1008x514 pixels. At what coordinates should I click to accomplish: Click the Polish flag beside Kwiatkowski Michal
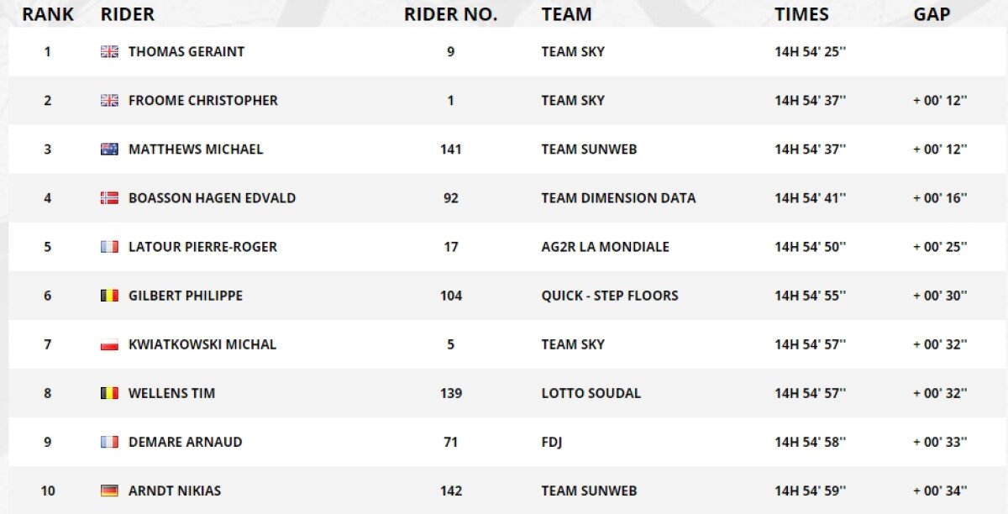[x=109, y=344]
